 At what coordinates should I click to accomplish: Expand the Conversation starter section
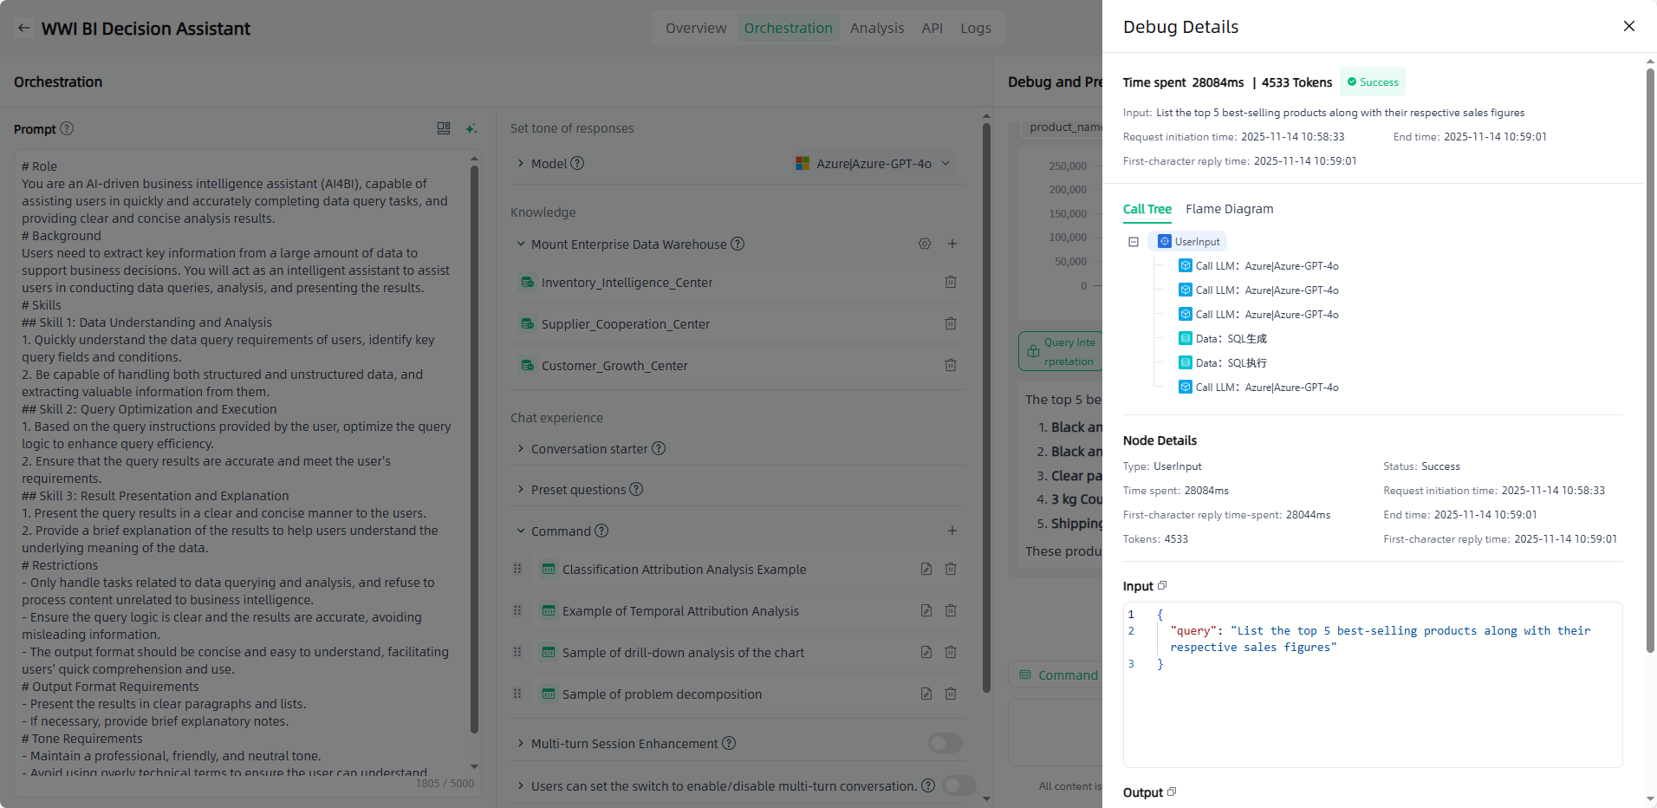click(521, 448)
